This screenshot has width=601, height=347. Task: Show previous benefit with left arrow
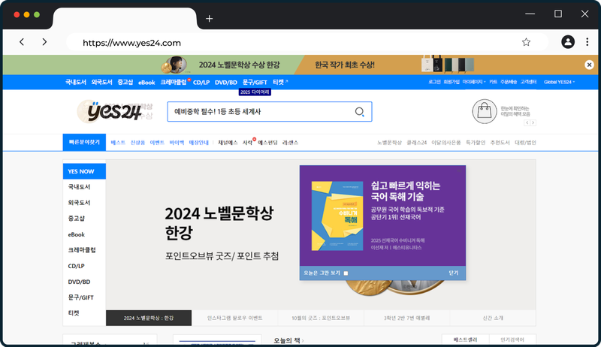pos(527,122)
